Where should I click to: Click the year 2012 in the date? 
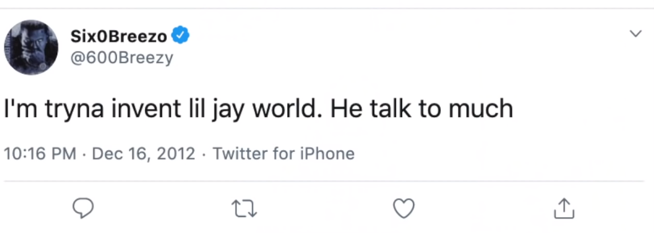[177, 154]
